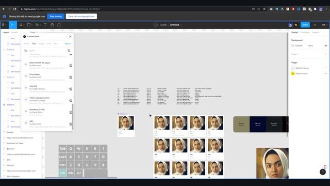
Task: Click the background opacity 100% value
Action: pyautogui.click(x=310, y=46)
